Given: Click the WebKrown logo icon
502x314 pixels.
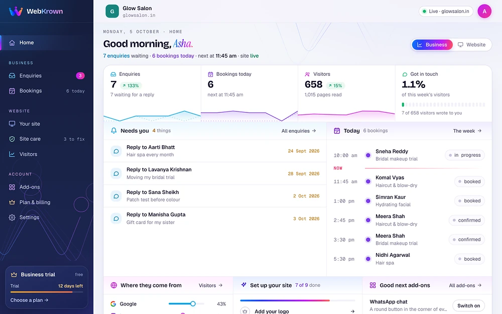Looking at the screenshot, I should click(x=16, y=11).
